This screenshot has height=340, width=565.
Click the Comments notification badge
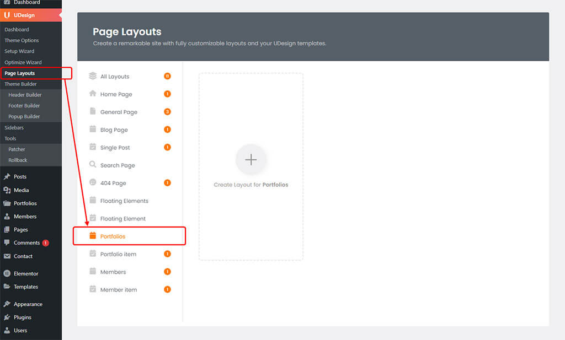click(46, 242)
